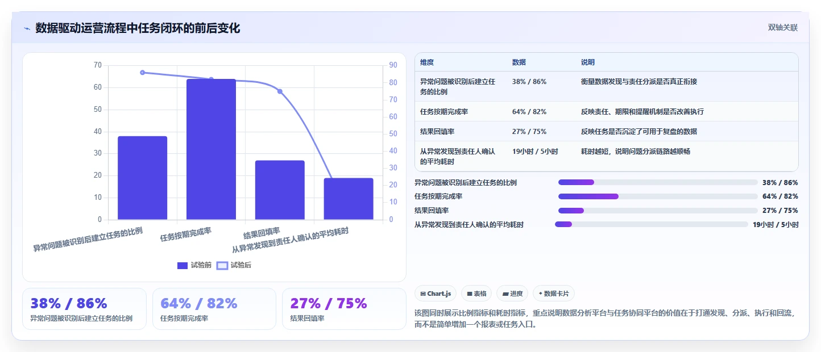Click the 说明 table column header
Image resolution: width=821 pixels, height=352 pixels.
coord(588,62)
